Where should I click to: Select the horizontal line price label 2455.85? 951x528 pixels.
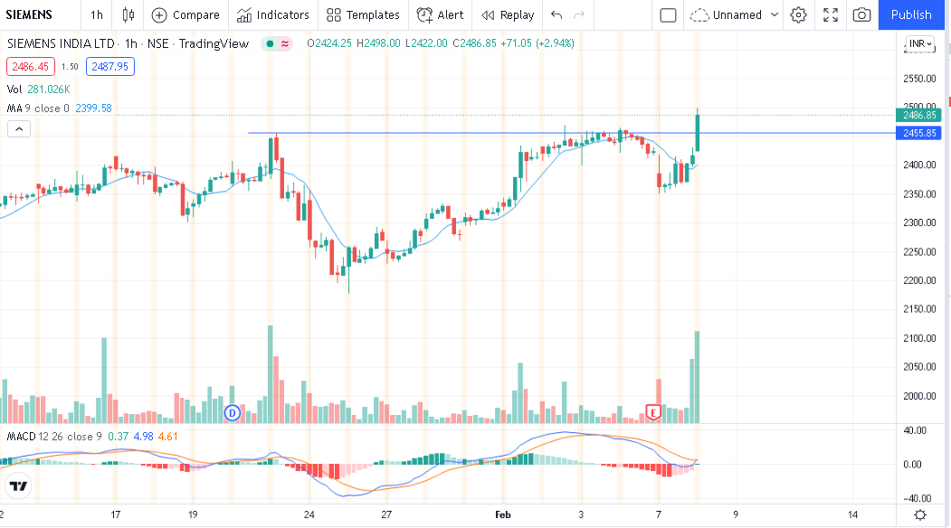918,134
